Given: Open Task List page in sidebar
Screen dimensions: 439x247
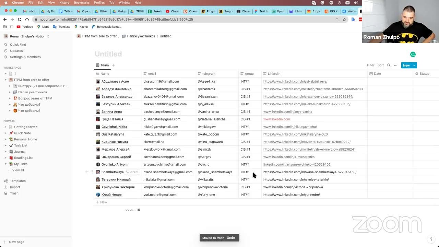Looking at the screenshot, I should [21, 145].
